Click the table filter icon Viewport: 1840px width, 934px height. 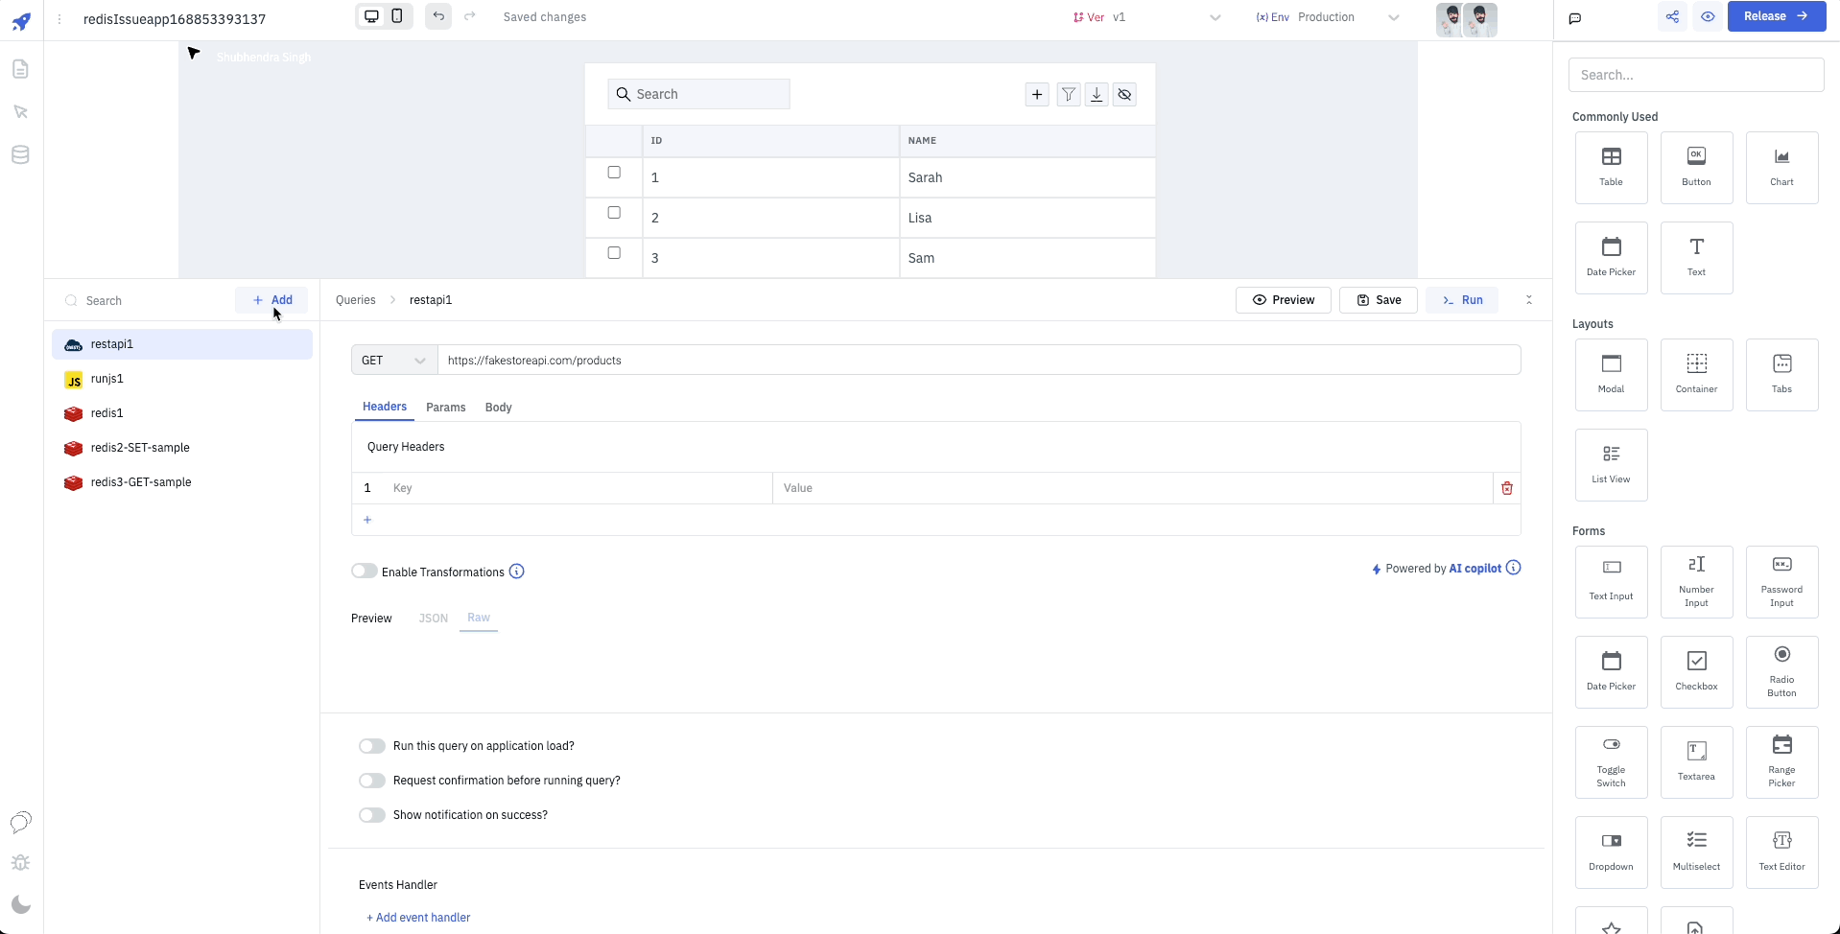click(1068, 94)
